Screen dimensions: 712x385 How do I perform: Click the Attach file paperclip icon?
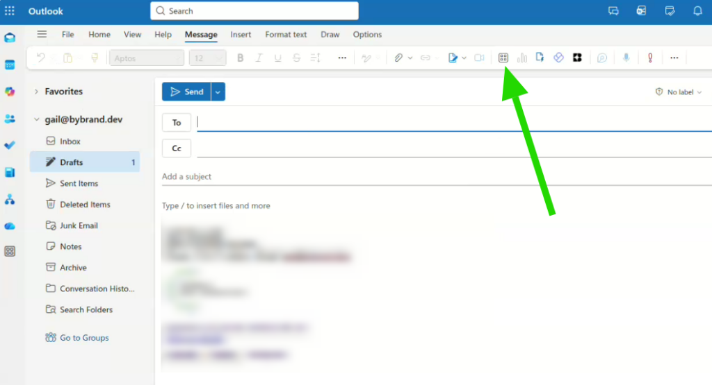398,58
